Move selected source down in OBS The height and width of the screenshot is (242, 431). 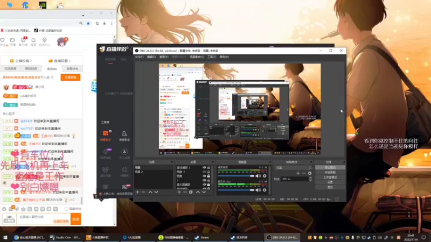coord(204,192)
